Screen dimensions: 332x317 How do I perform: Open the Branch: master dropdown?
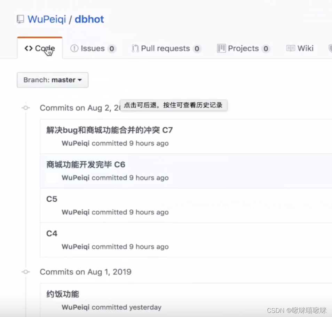click(x=53, y=80)
